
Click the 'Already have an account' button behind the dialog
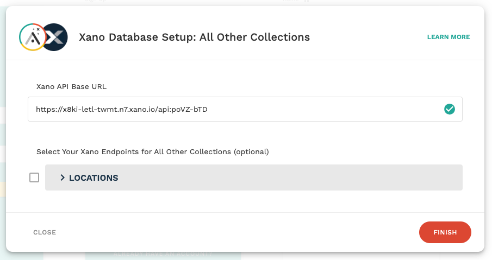163,254
